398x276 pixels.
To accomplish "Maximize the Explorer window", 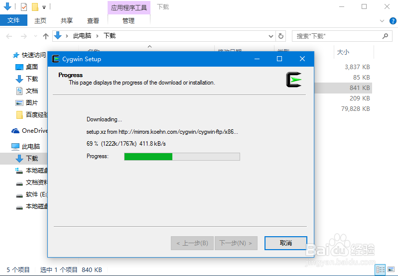I will [364, 7].
